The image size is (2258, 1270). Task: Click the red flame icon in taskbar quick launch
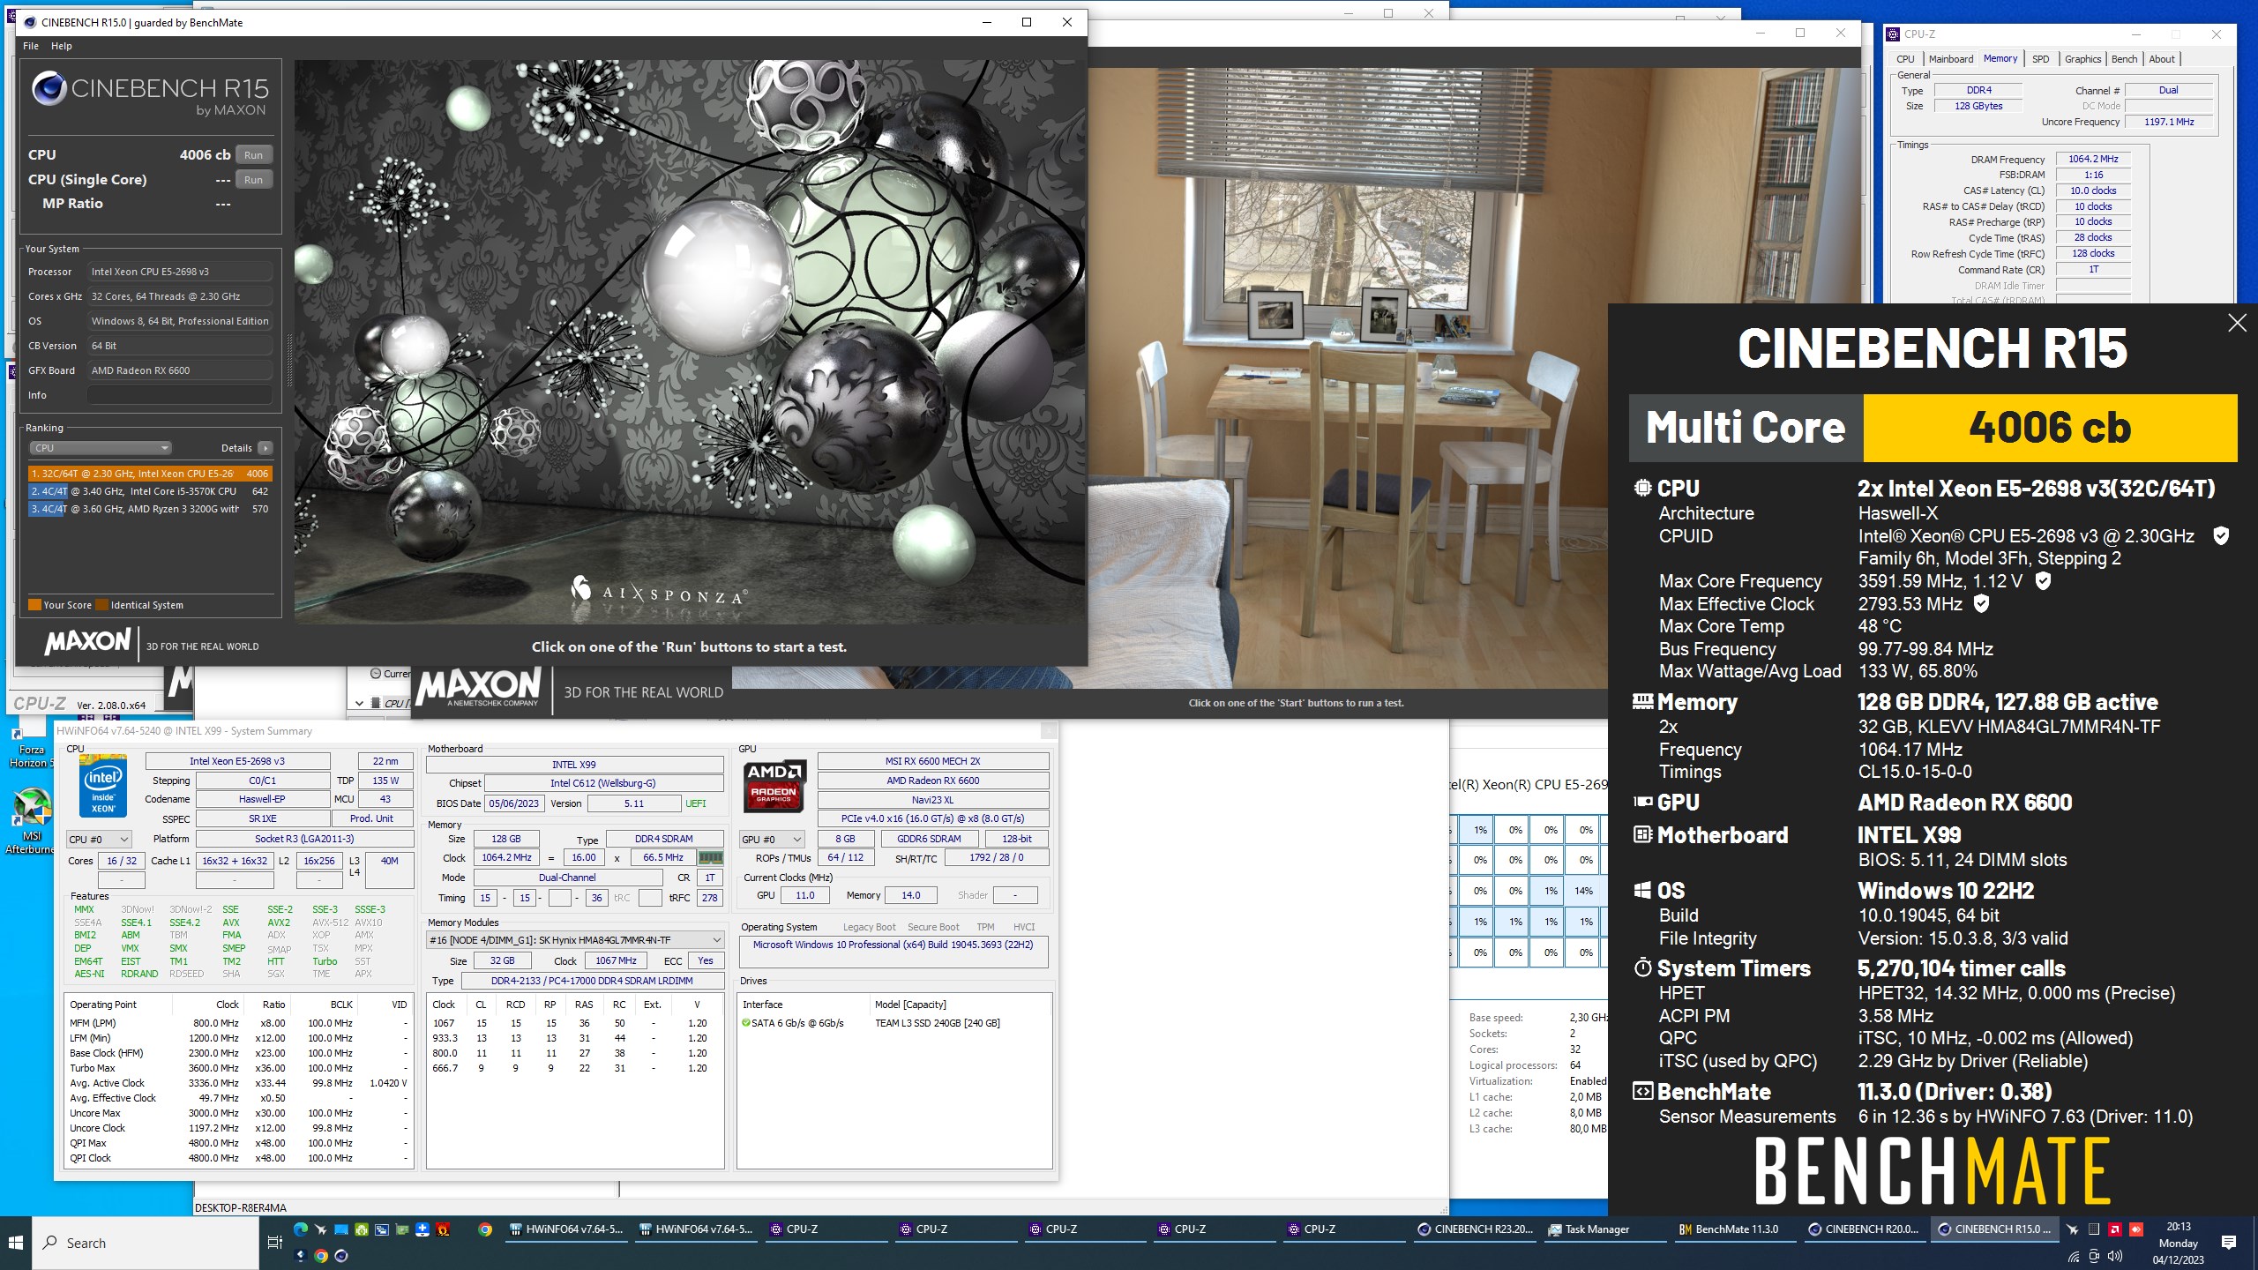(443, 1229)
